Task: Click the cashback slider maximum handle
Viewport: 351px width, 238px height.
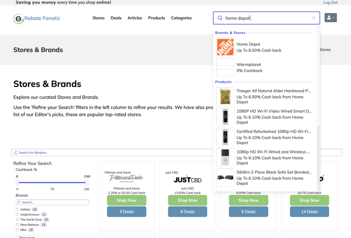Action: click(87, 183)
